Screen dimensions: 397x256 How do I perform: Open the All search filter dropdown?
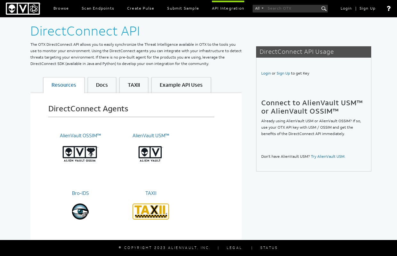coord(259,9)
